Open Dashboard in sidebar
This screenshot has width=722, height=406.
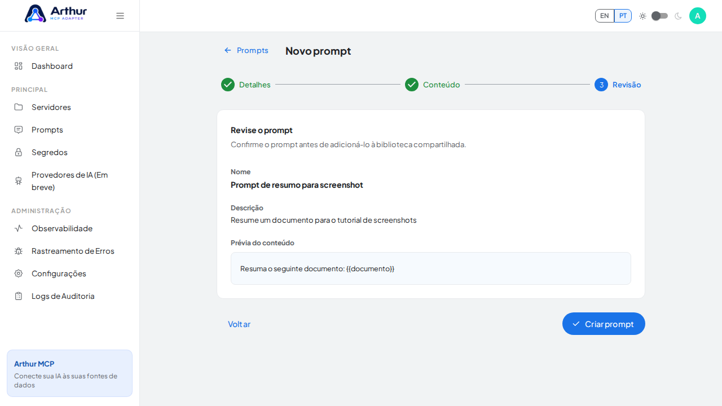click(69, 66)
